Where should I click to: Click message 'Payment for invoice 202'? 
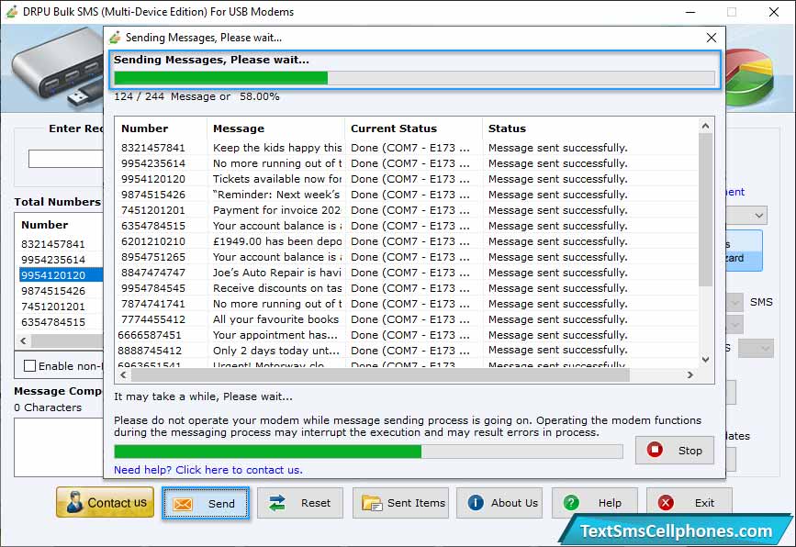pos(277,210)
